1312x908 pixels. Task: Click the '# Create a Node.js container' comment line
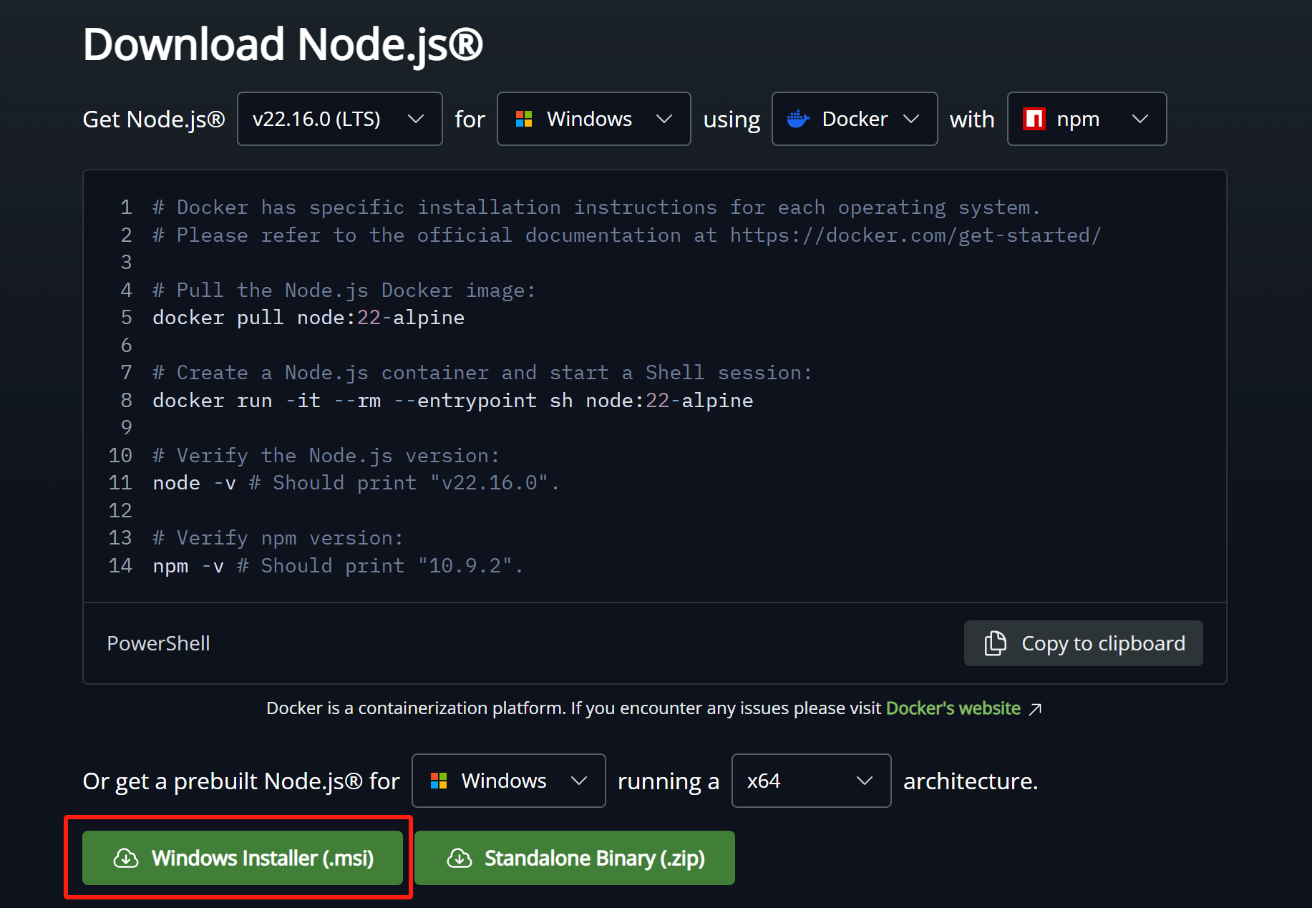click(482, 373)
